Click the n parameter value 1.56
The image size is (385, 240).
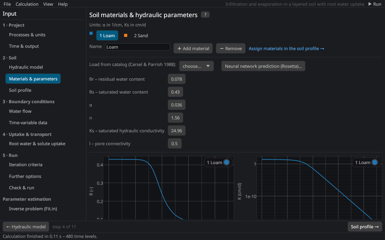(175, 118)
